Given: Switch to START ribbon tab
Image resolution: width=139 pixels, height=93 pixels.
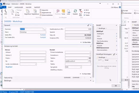Looking at the screenshot, I should tap(10, 7).
